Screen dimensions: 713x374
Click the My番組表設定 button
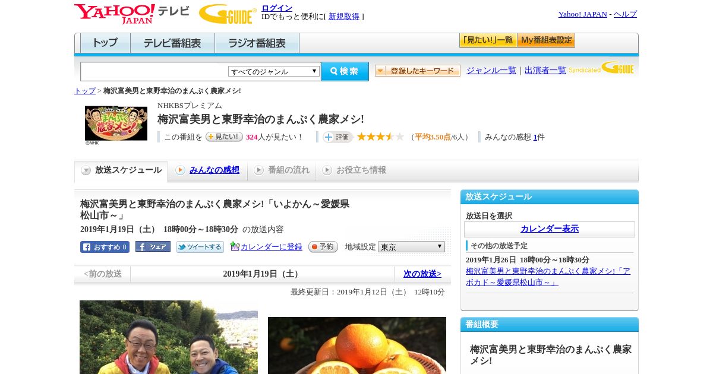[x=546, y=40]
